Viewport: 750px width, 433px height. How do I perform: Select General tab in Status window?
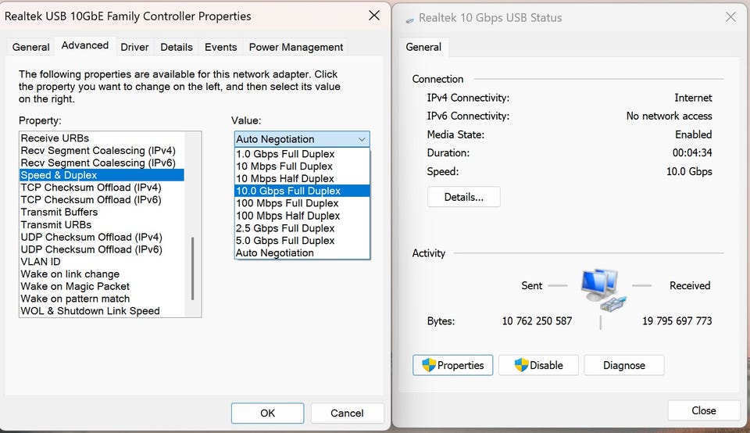click(x=423, y=47)
